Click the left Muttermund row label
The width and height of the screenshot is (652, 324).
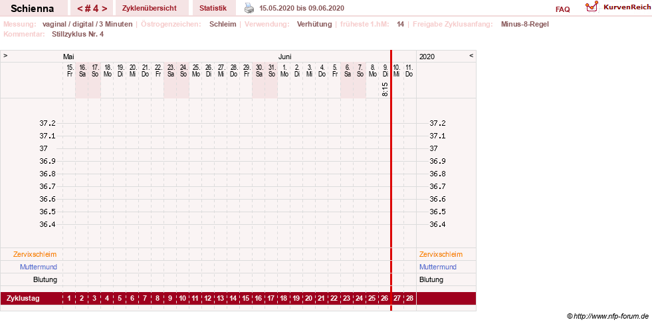click(39, 267)
